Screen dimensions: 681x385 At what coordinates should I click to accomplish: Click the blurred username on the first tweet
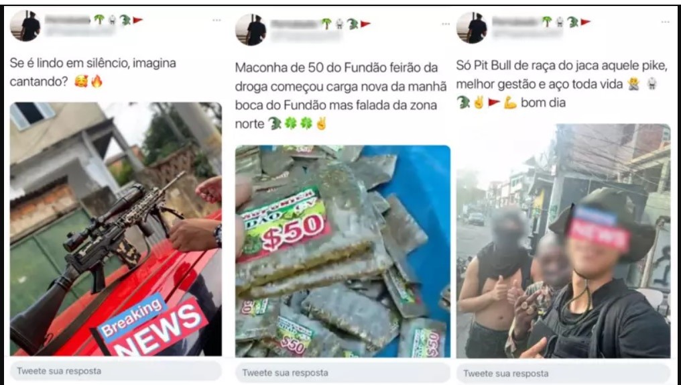coord(67,19)
